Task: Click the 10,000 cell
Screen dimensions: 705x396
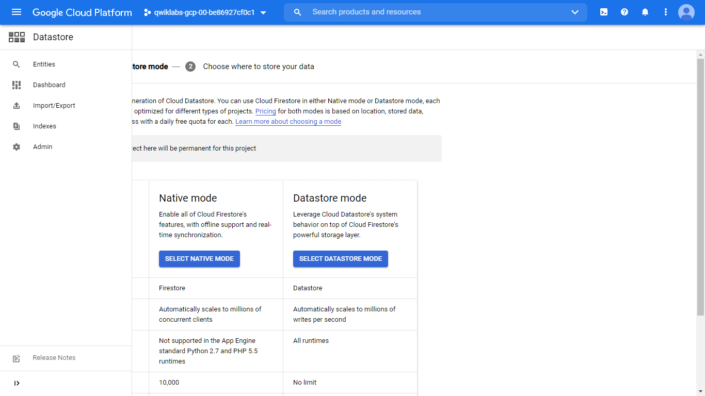Action: click(x=216, y=383)
